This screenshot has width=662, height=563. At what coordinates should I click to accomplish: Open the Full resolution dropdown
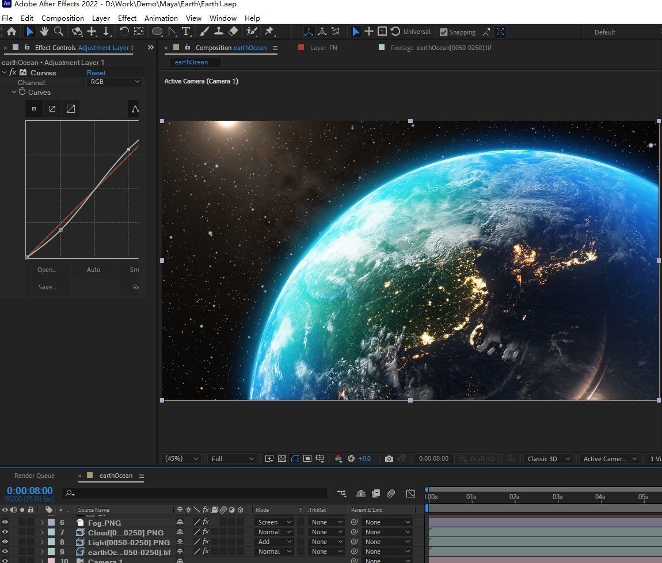[232, 458]
